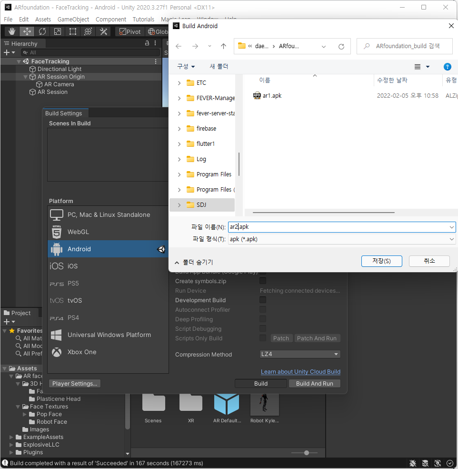Select Xbox One platform
The width and height of the screenshot is (458, 469).
pyautogui.click(x=108, y=352)
